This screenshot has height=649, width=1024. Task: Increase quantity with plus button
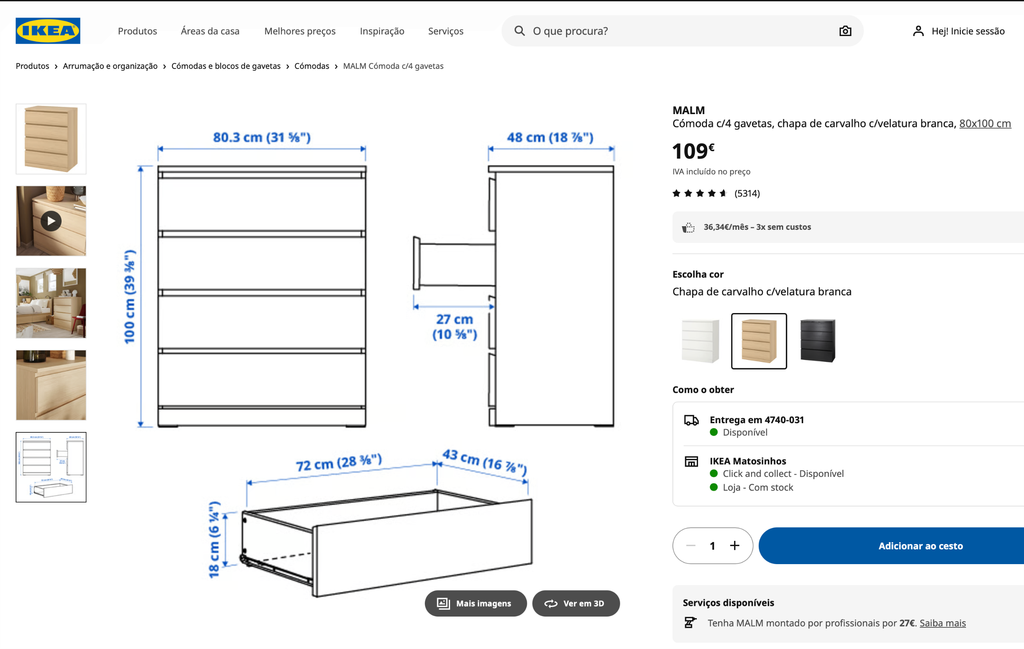coord(734,546)
